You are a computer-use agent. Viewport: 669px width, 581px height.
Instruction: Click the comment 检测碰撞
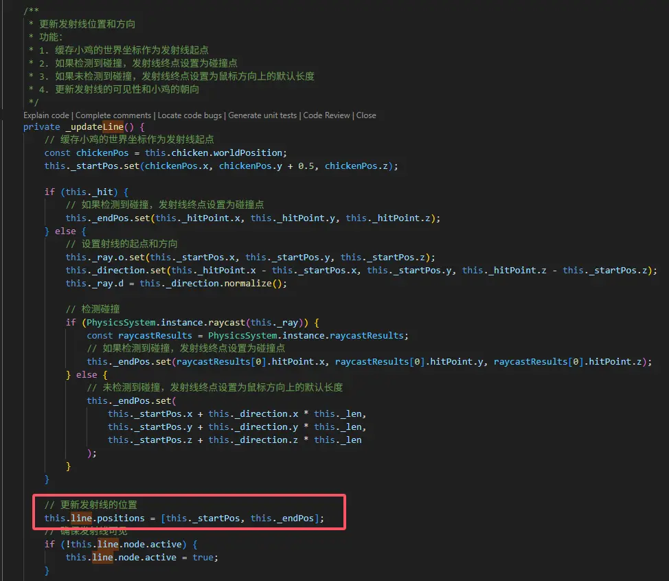[93, 309]
